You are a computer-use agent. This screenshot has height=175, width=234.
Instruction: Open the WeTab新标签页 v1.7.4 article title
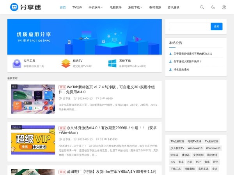click(107, 89)
